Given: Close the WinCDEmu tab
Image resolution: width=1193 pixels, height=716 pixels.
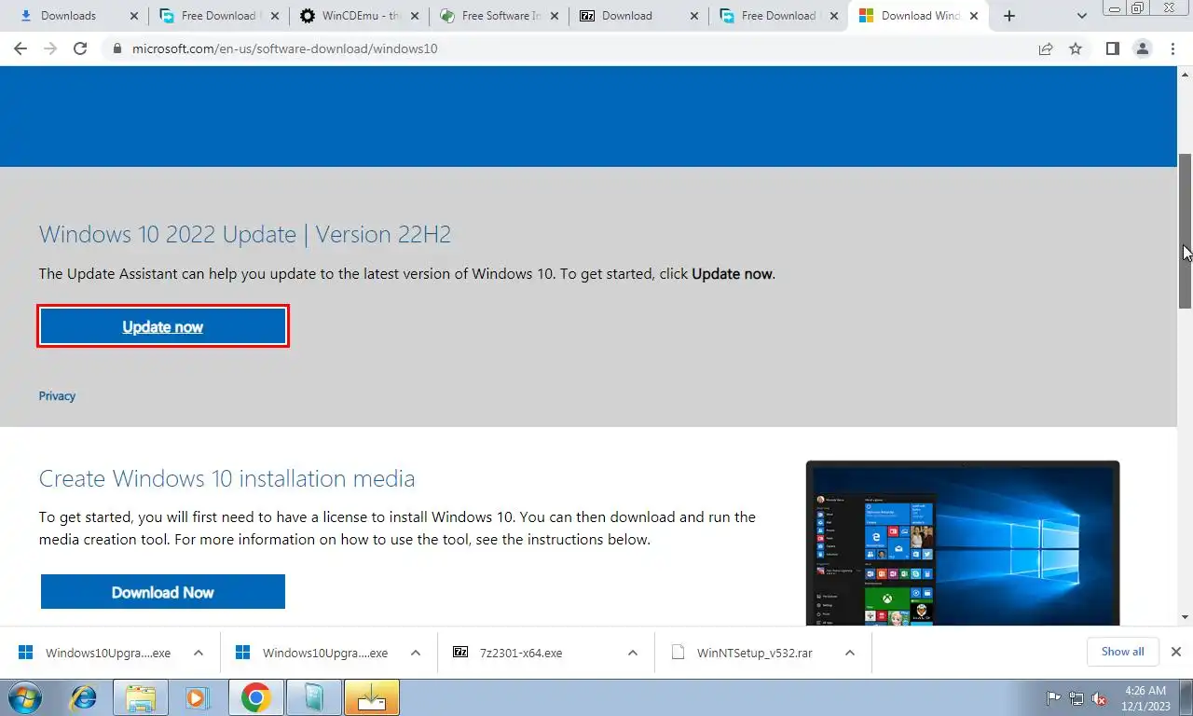Looking at the screenshot, I should [414, 16].
